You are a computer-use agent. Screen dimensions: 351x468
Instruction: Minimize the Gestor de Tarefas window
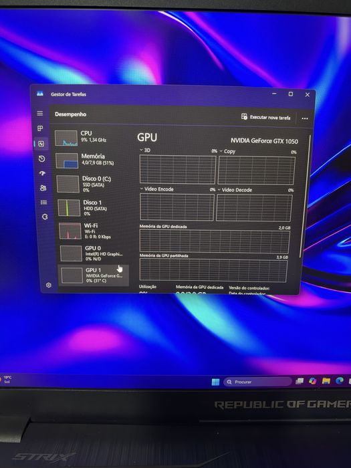coord(274,94)
